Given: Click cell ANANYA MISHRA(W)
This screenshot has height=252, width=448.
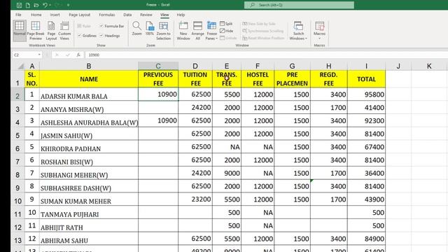Looking at the screenshot, I should tap(89, 108).
